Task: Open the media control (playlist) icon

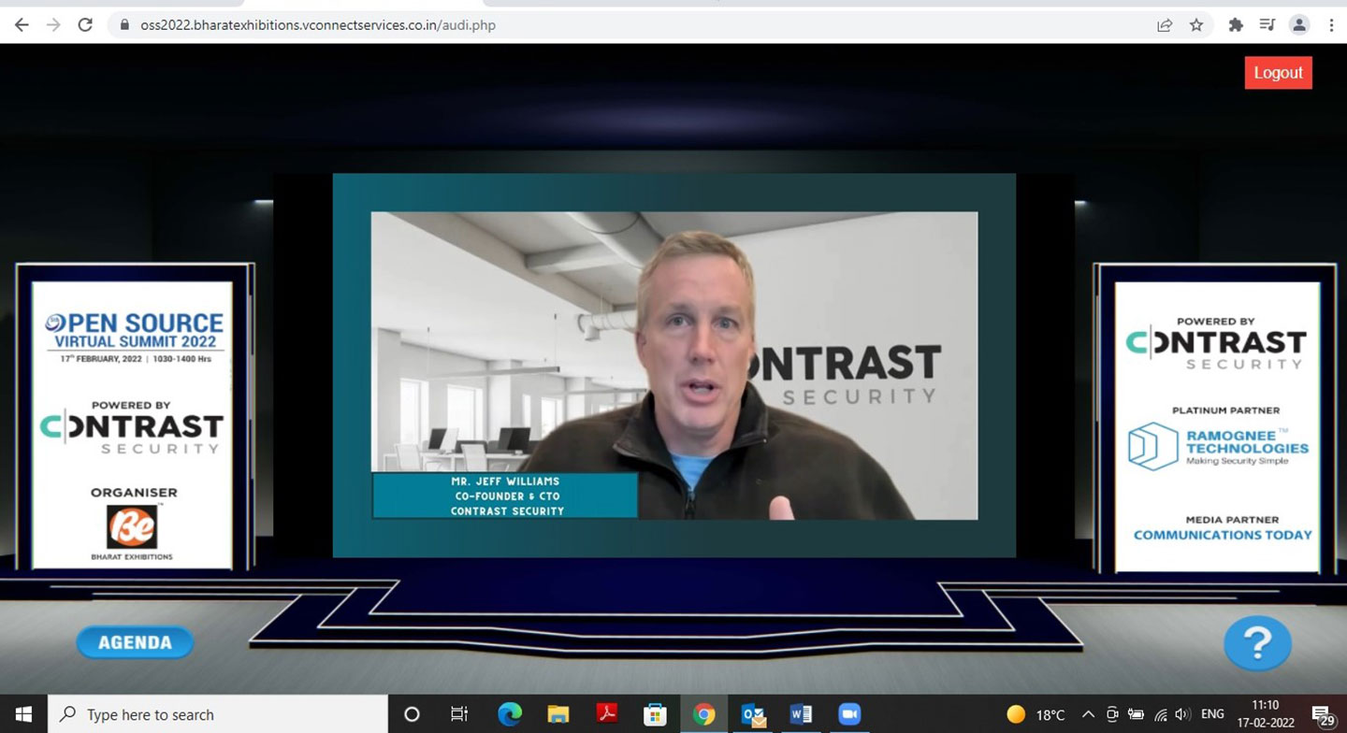Action: pyautogui.click(x=1267, y=25)
